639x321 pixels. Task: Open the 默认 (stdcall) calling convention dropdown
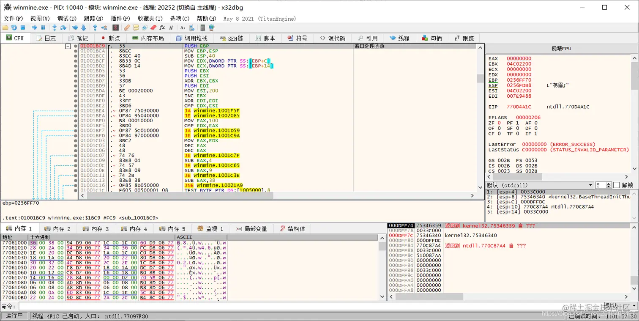[x=540, y=185]
